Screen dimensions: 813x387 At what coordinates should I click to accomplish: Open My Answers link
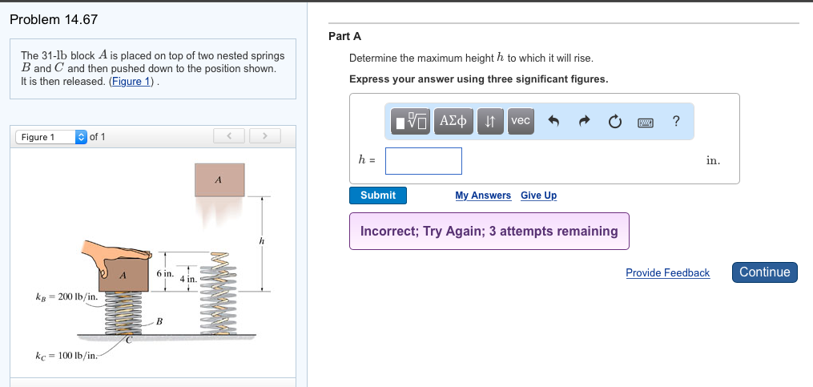click(x=483, y=196)
